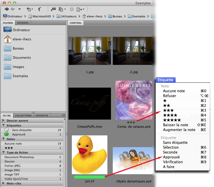Expand the Dossier parent filter section
Image resolution: width=214 pixels, height=187 pixels.
4,120
